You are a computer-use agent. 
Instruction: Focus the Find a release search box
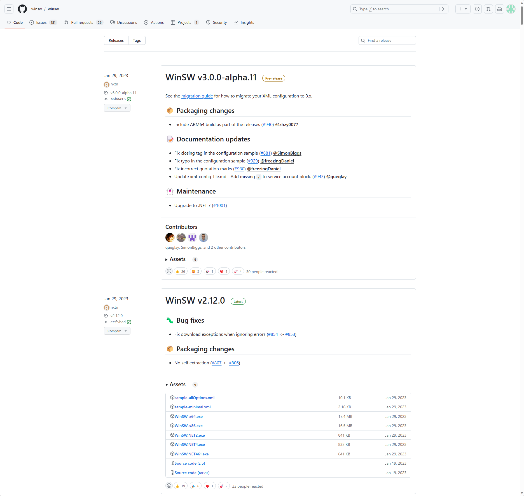pyautogui.click(x=387, y=40)
